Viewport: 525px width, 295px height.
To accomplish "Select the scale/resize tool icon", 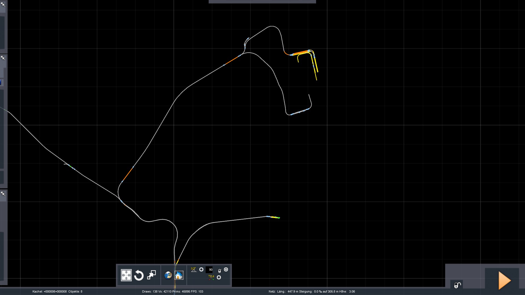I will coord(151,275).
